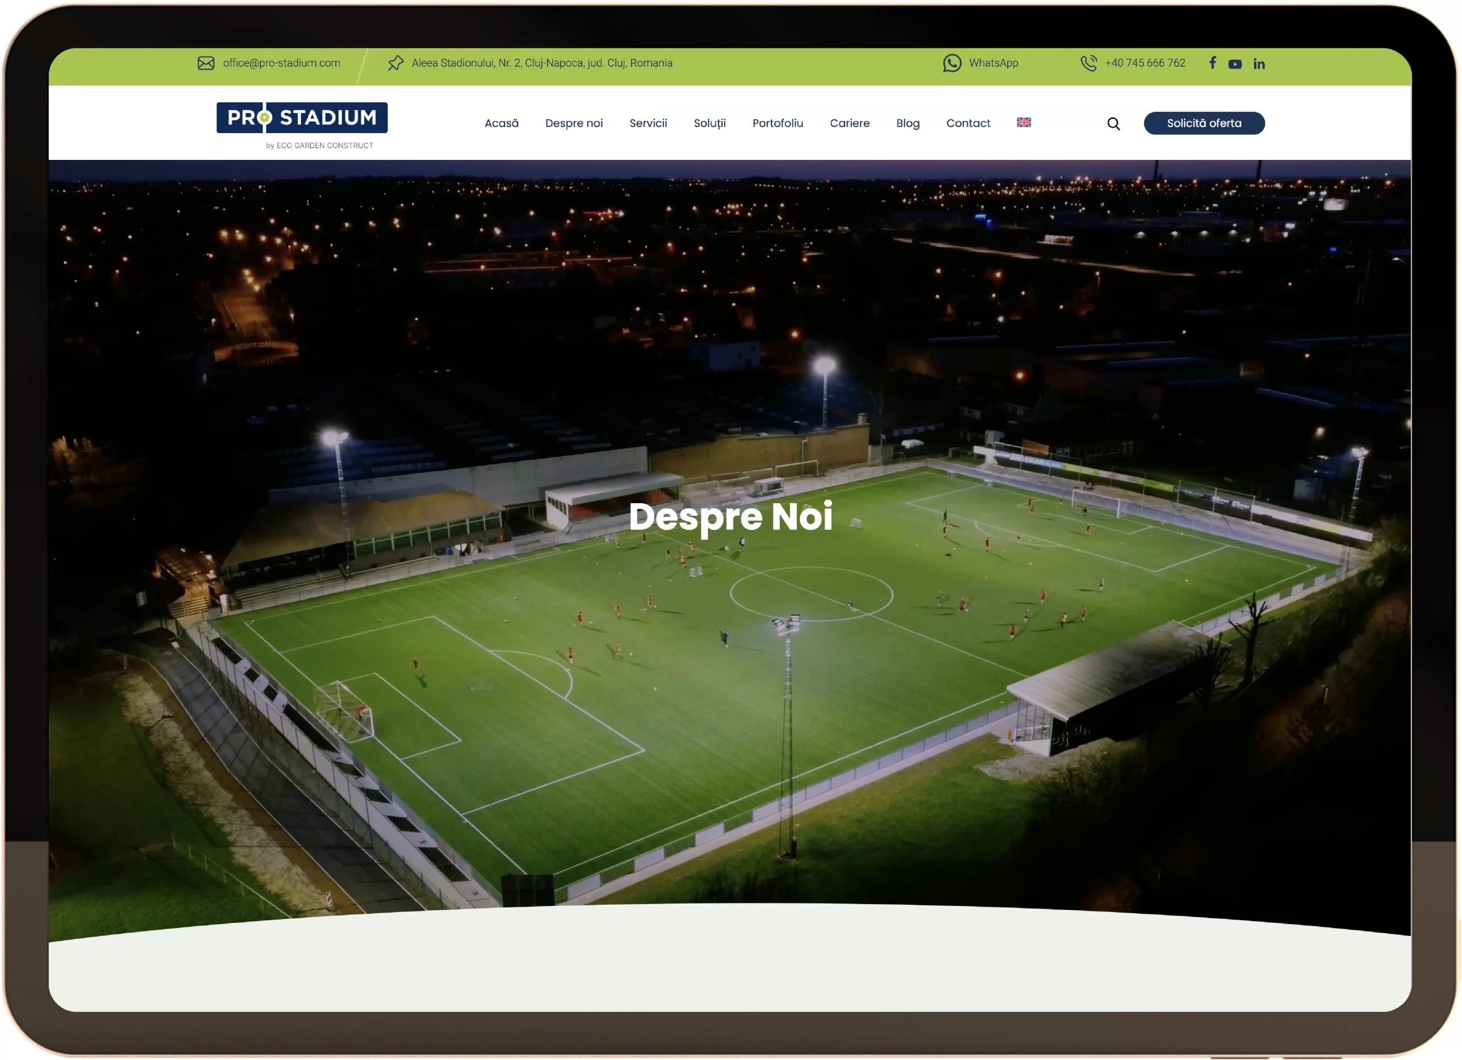This screenshot has height=1060, width=1462.
Task: Open the Despre noi dropdown
Action: [574, 123]
